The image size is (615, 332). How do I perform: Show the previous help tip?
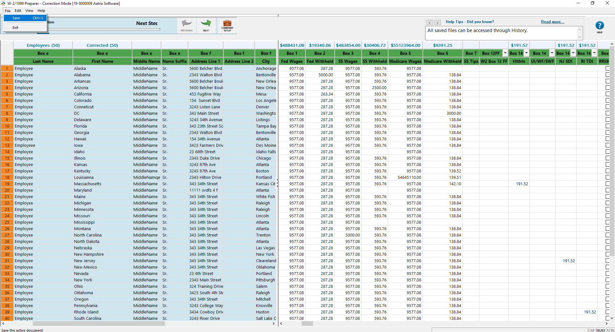pyautogui.click(x=429, y=22)
